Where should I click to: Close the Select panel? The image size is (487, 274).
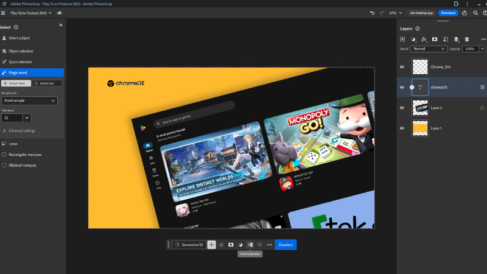pos(60,25)
